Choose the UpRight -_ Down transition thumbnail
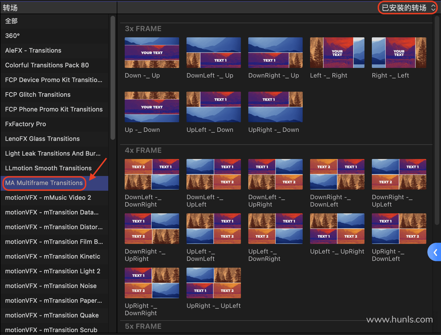441x335 pixels. tap(275, 107)
